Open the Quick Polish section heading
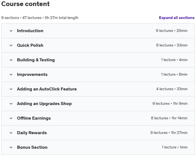This screenshot has height=157, width=196. (x=30, y=45)
